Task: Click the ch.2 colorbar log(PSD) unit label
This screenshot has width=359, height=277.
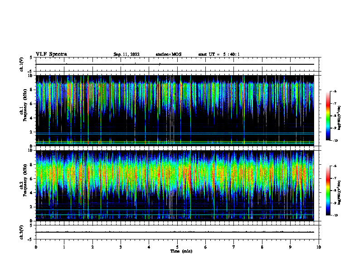Action: pyautogui.click(x=340, y=192)
